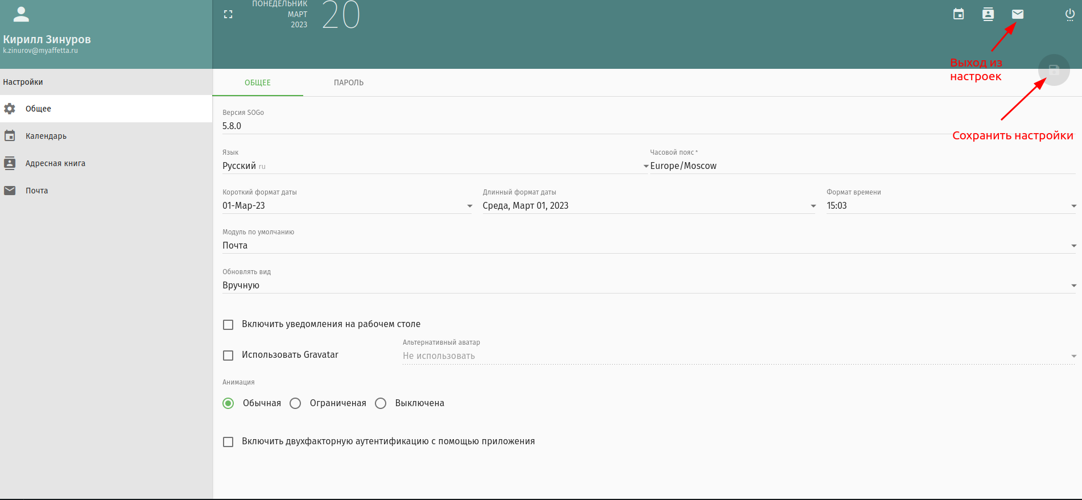The height and width of the screenshot is (500, 1082).
Task: Click the user avatar icon
Action: point(21,14)
